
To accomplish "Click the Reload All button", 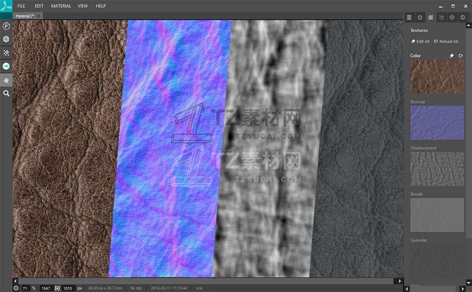I will coord(446,41).
